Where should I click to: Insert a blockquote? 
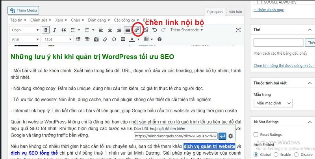(64, 30)
